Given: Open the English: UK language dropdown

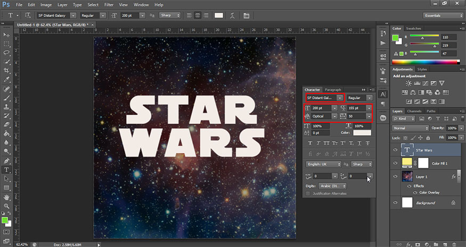Looking at the screenshot, I should 323,164.
